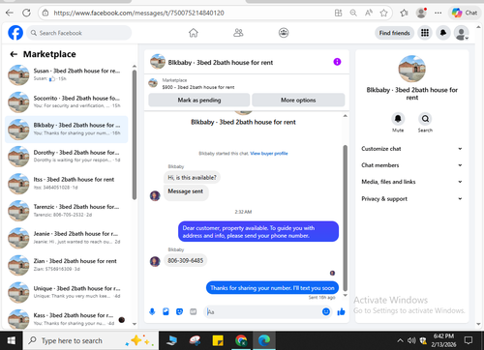Click the Windows taskbar search box

[91, 340]
